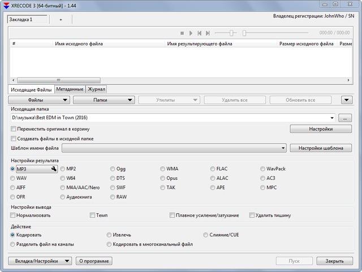The height and width of the screenshot is (272, 362).
Task: Open the 'Папки' dropdown menu
Action: pyautogui.click(x=104, y=100)
